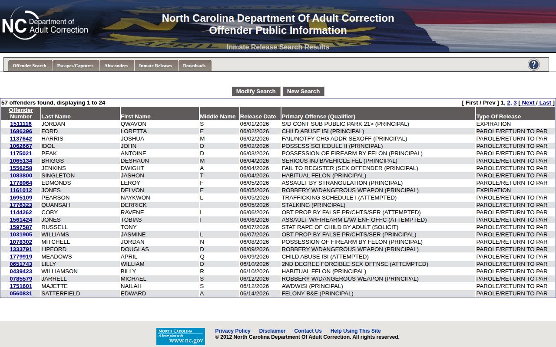
Task: Open offender record 1776323
Action: (21, 205)
